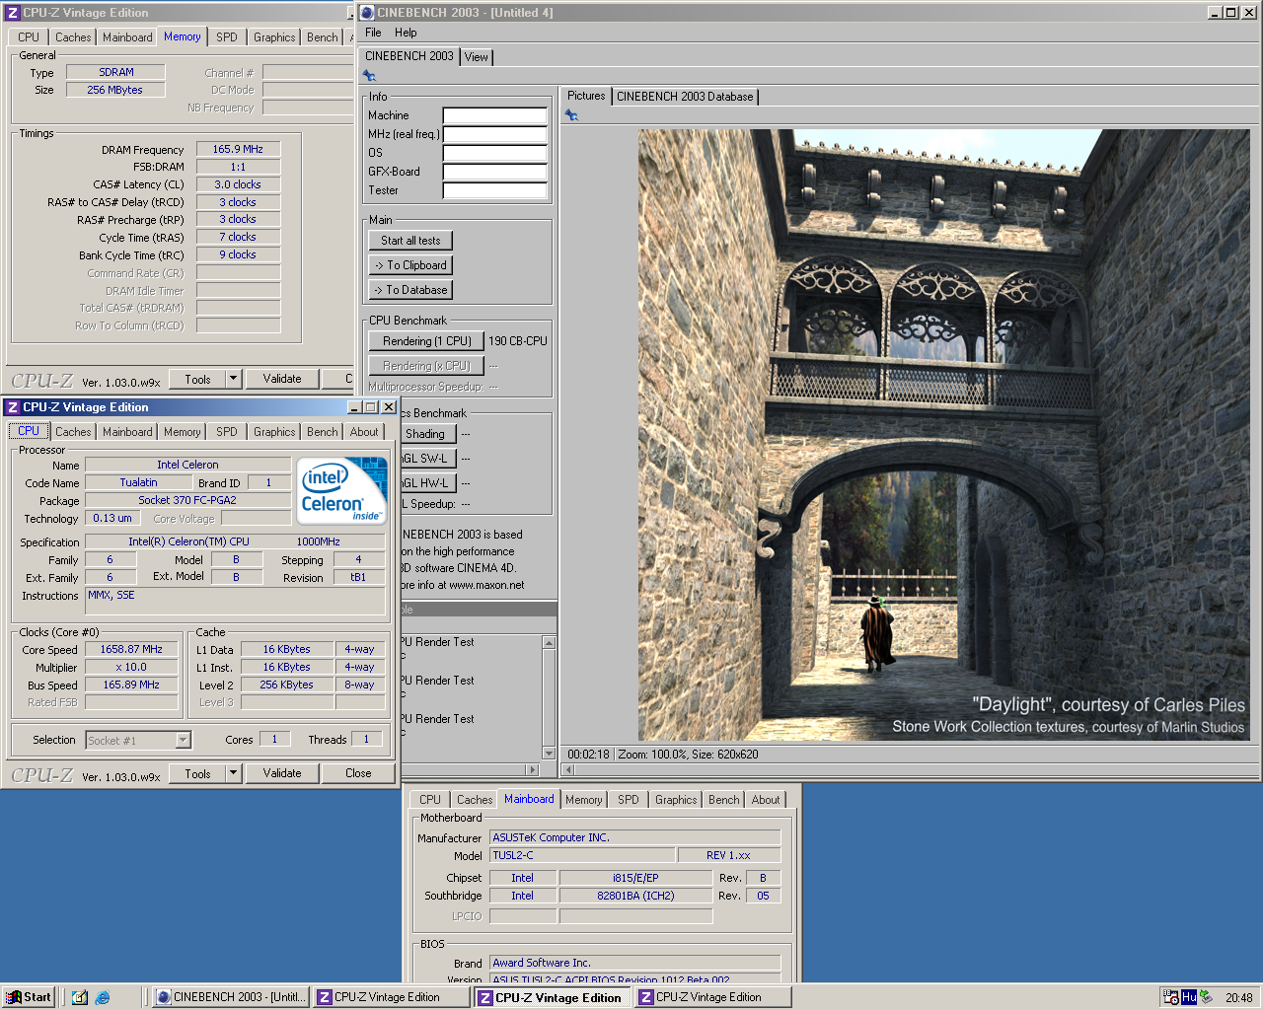1263x1010 pixels.
Task: Select the CPU tab in the top Memory CPU-Z window
Action: tap(29, 37)
